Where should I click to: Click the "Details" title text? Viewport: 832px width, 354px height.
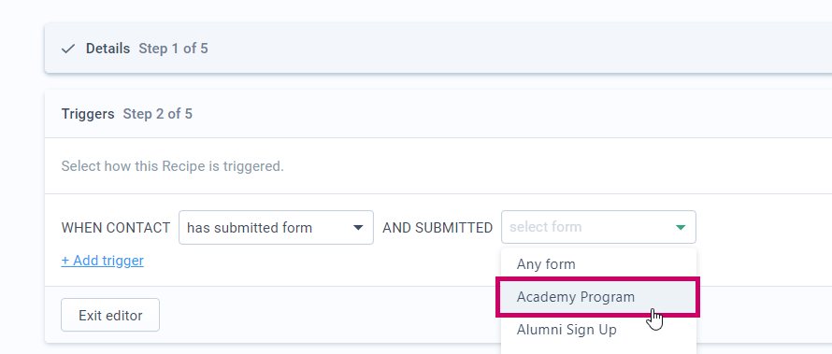tap(108, 49)
